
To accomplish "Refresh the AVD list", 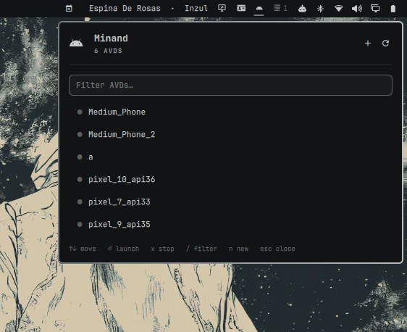I will 385,43.
